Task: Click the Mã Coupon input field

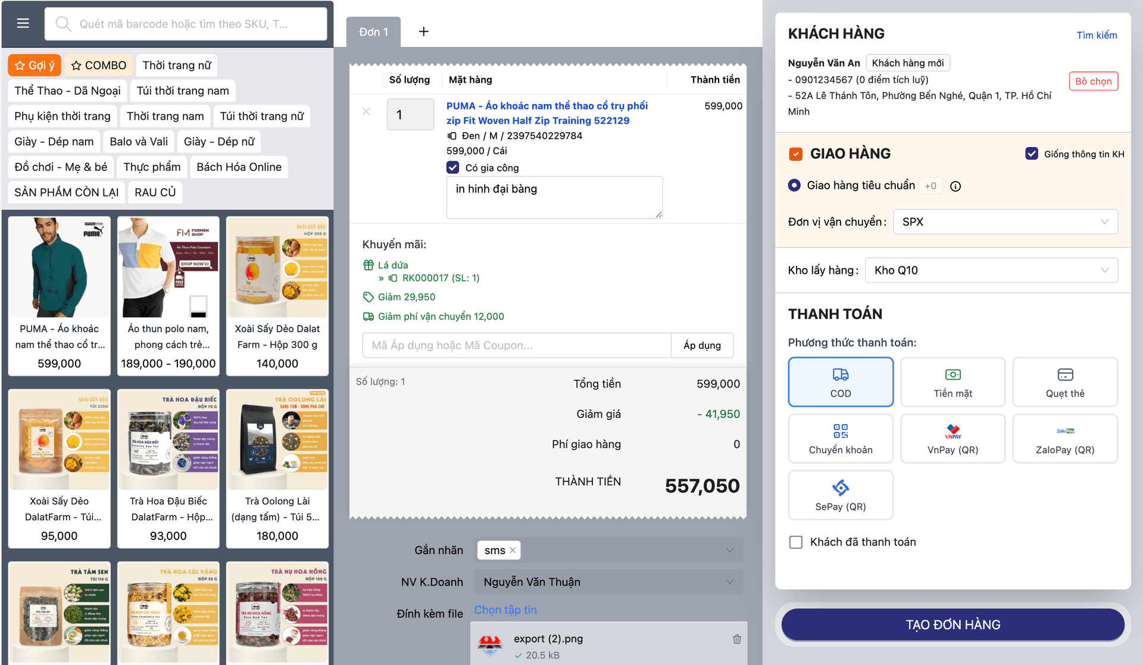Action: pyautogui.click(x=516, y=345)
